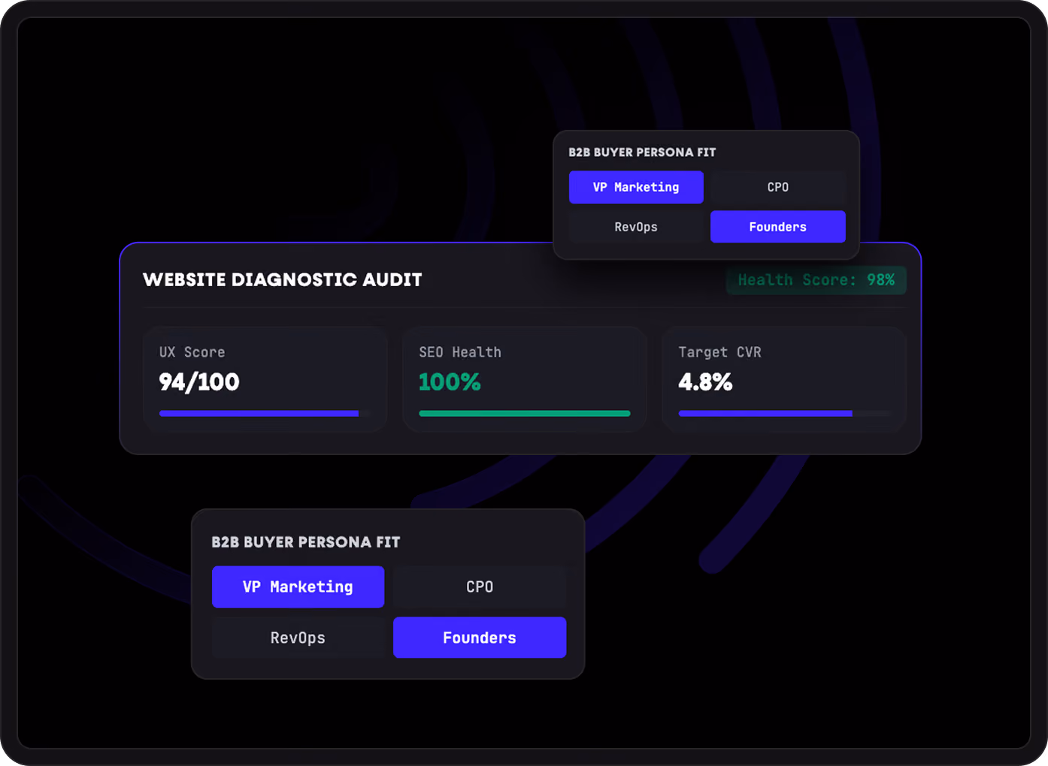Image resolution: width=1048 pixels, height=766 pixels.
Task: Toggle VP Marketing in the lower persona card
Action: 298,587
